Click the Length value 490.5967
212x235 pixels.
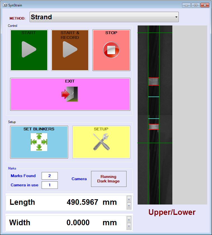[x=82, y=202]
